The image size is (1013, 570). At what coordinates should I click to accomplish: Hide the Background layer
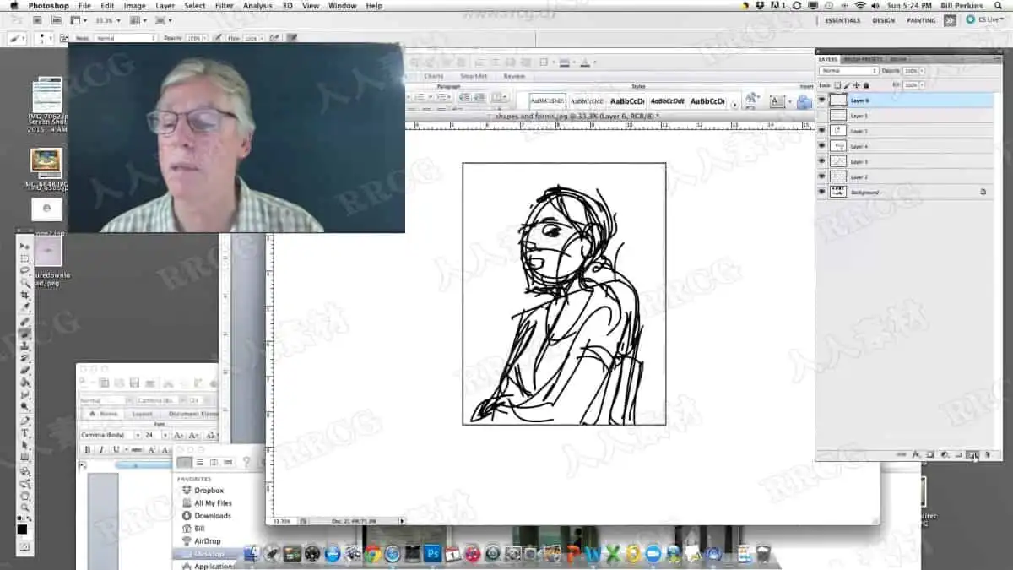pos(822,192)
